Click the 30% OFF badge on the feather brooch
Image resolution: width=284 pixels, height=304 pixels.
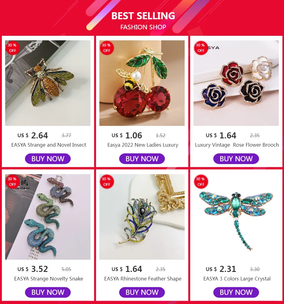pyautogui.click(x=107, y=181)
